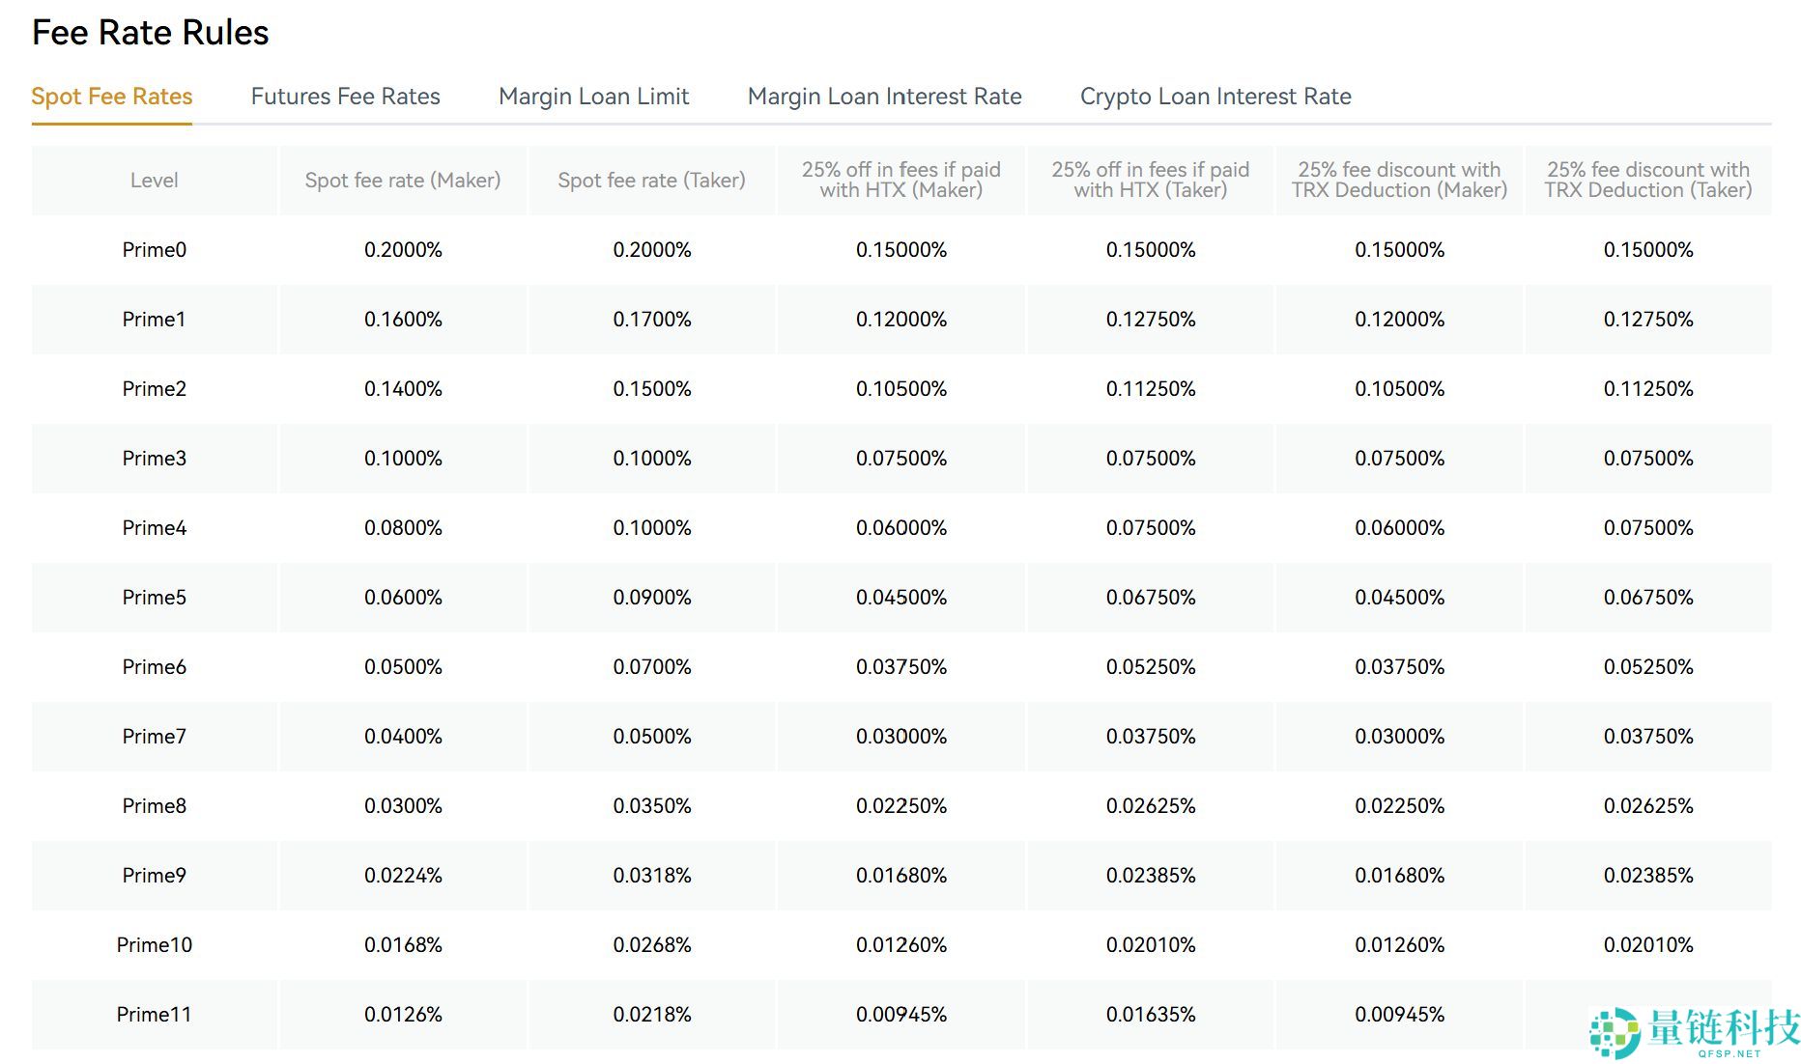Click the HTX (Taker) 25% off header

click(x=1151, y=181)
